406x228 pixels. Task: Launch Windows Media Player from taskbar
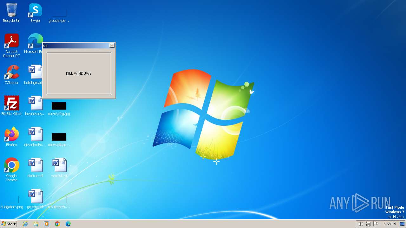(47, 224)
